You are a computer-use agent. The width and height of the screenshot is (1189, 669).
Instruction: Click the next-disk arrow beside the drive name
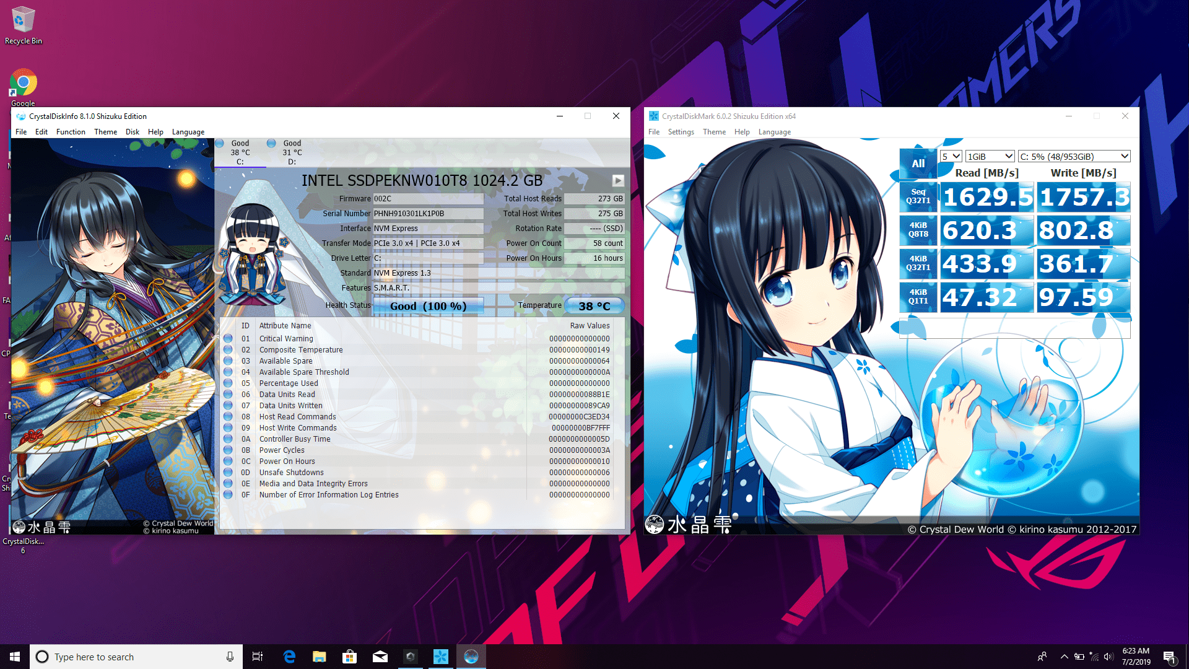point(618,180)
